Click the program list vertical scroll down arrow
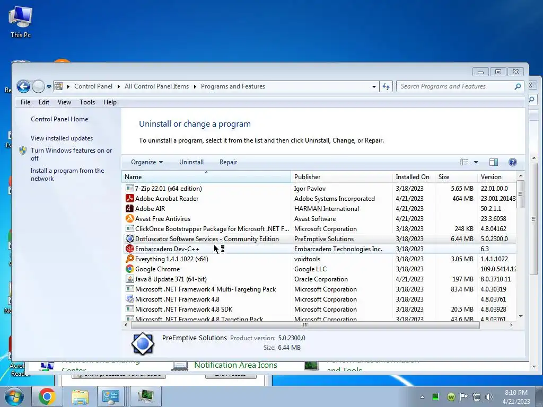The image size is (543, 407). (521, 316)
